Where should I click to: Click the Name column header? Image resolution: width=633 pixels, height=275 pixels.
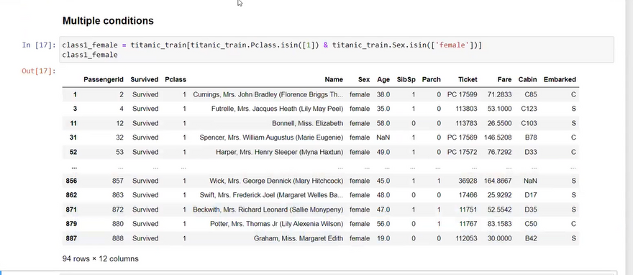(x=334, y=80)
